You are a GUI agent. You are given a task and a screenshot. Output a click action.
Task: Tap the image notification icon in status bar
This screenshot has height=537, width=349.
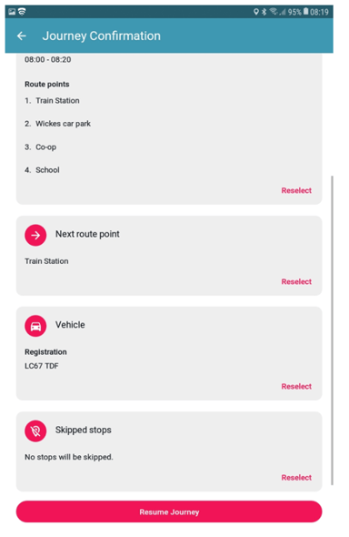pos(12,12)
